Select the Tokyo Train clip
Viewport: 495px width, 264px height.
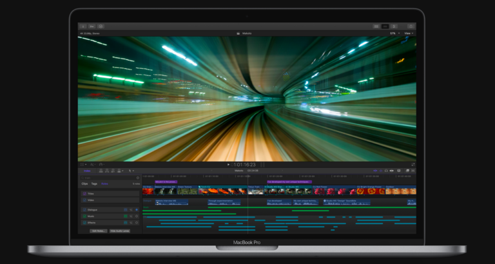[256, 190]
